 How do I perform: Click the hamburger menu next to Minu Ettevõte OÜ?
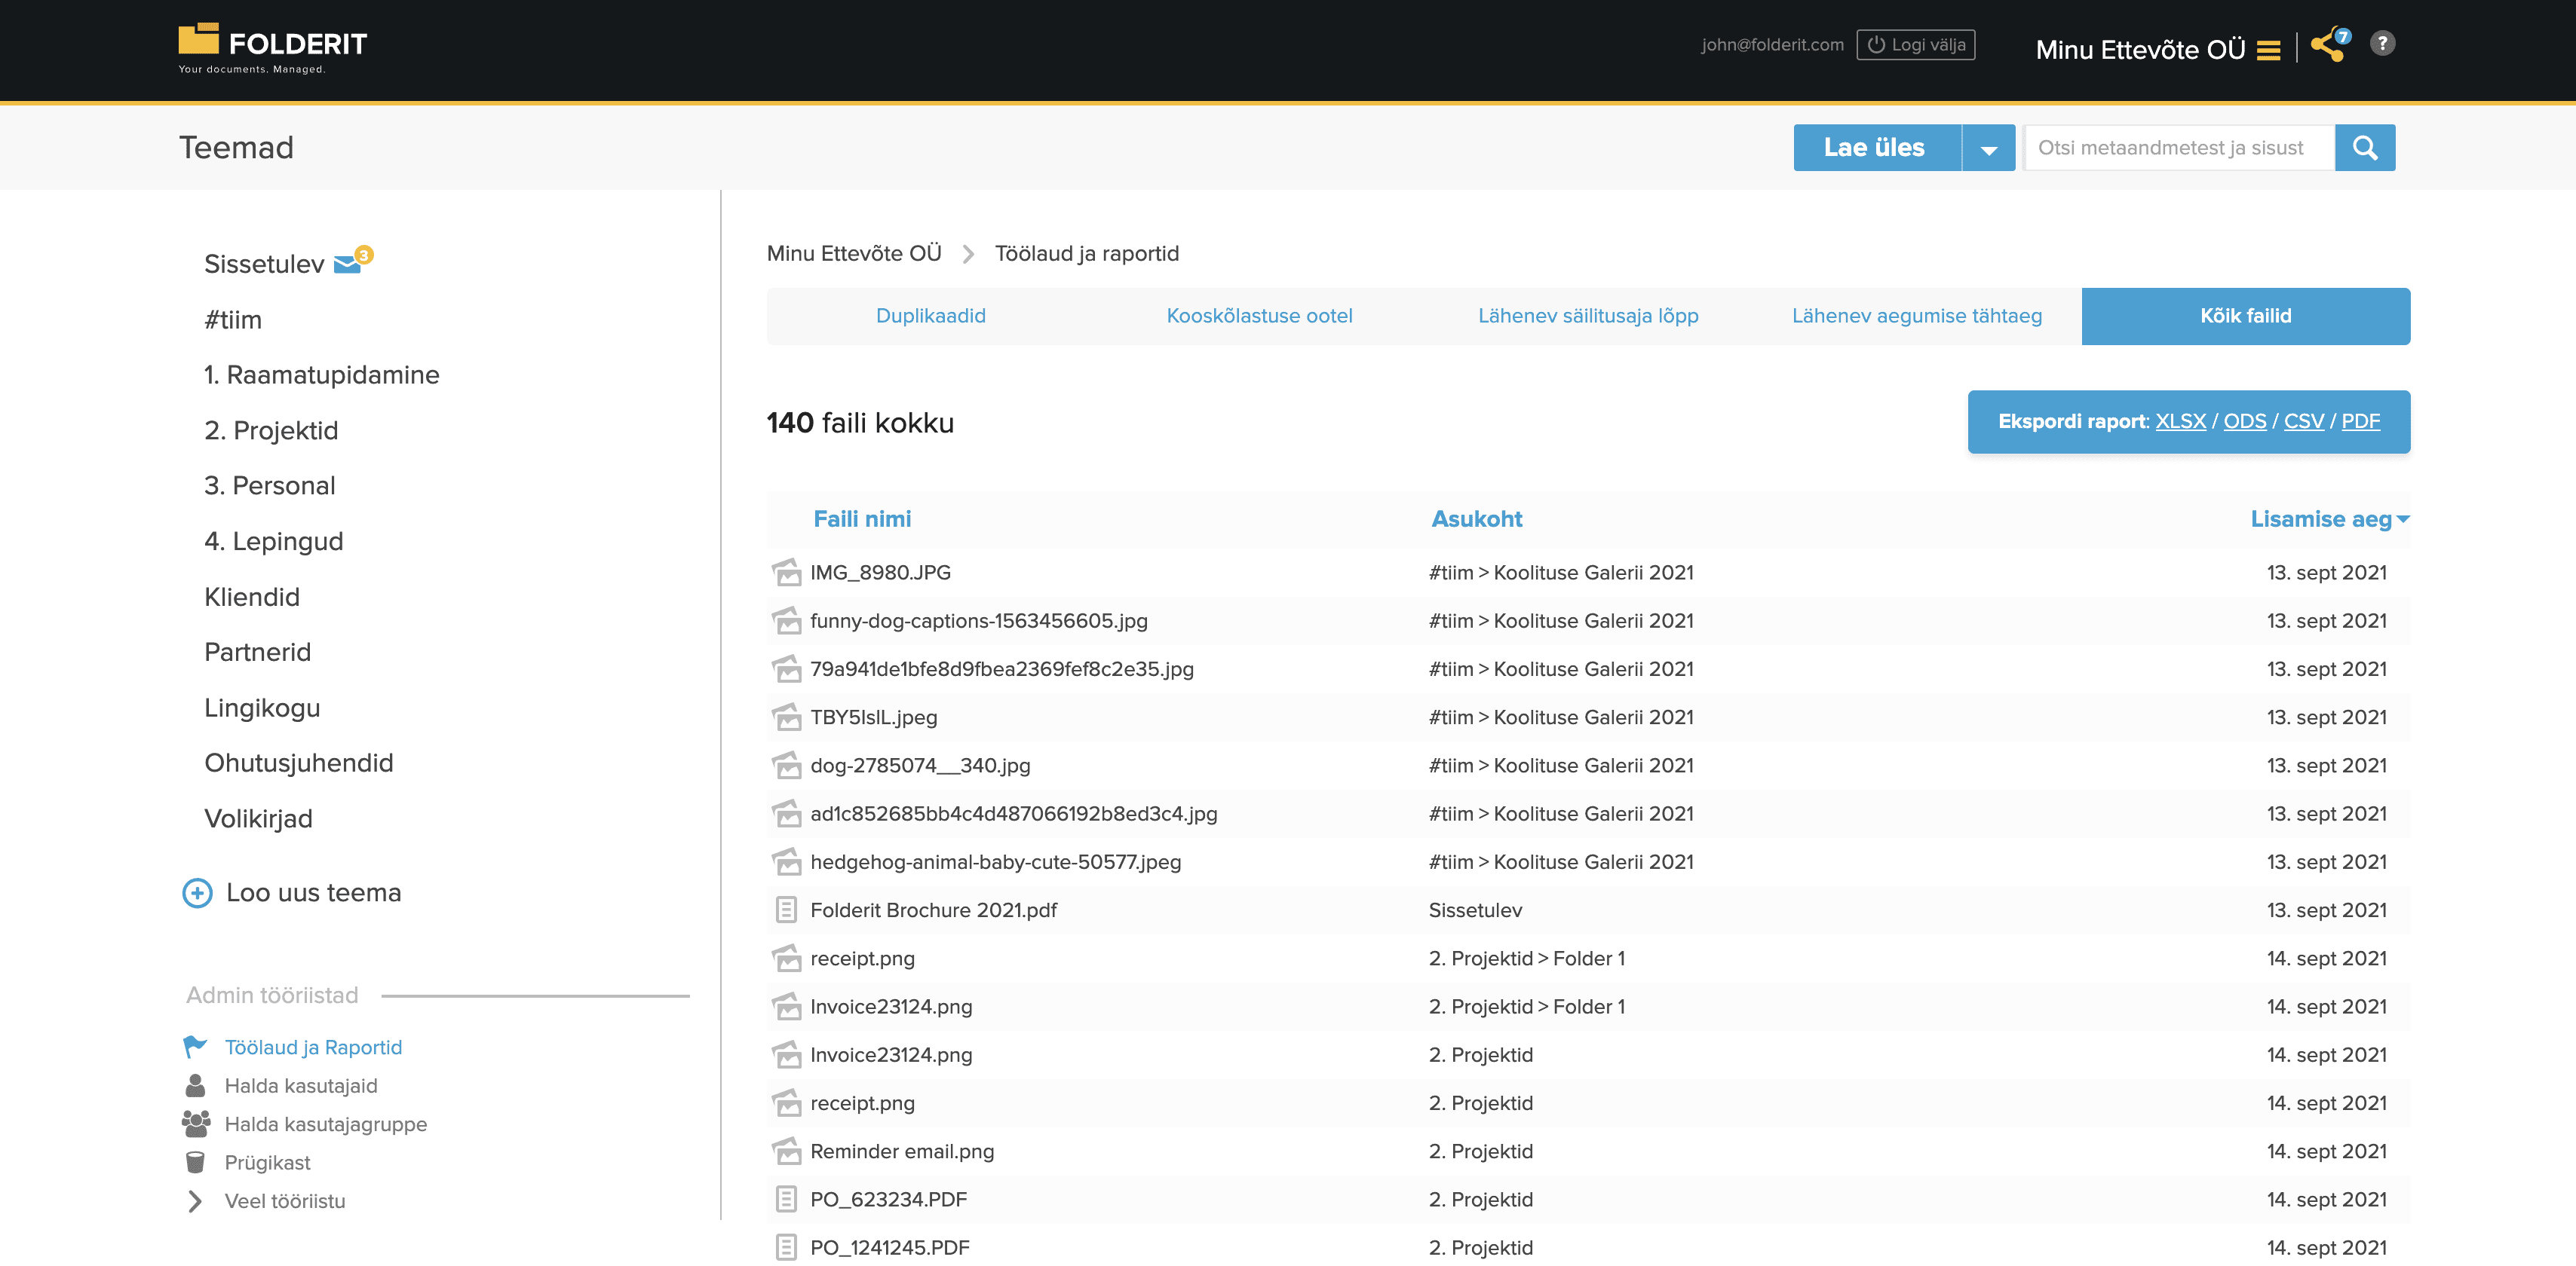pos(2269,50)
